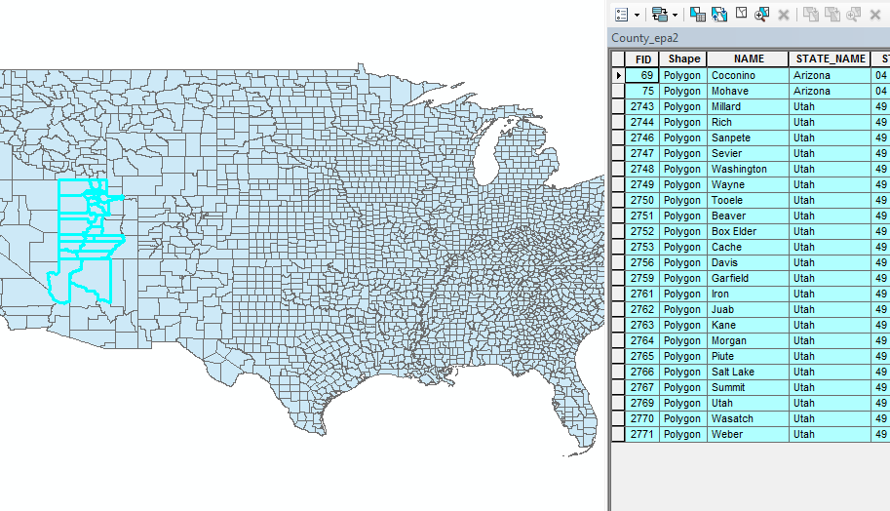Click the greyed Zoom To Highlighted icon

[853, 15]
